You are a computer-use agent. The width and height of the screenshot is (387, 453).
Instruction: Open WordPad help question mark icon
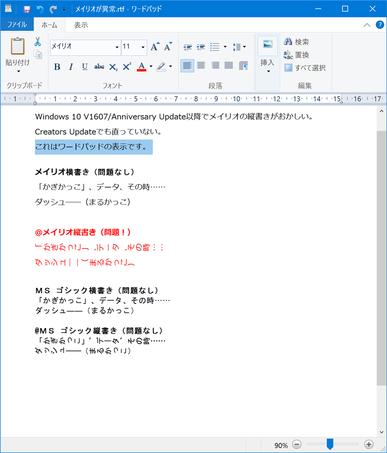pyautogui.click(x=379, y=25)
